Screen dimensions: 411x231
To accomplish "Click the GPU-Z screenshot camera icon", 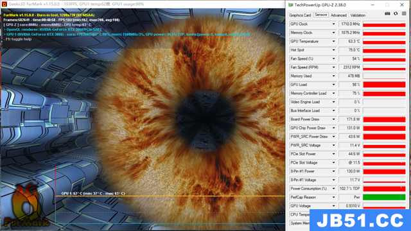I will click(387, 13).
